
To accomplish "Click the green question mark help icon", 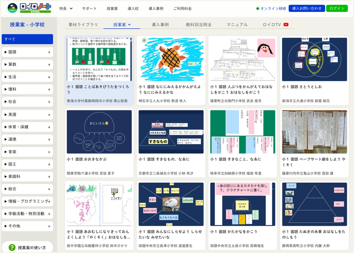I will coord(12,247).
